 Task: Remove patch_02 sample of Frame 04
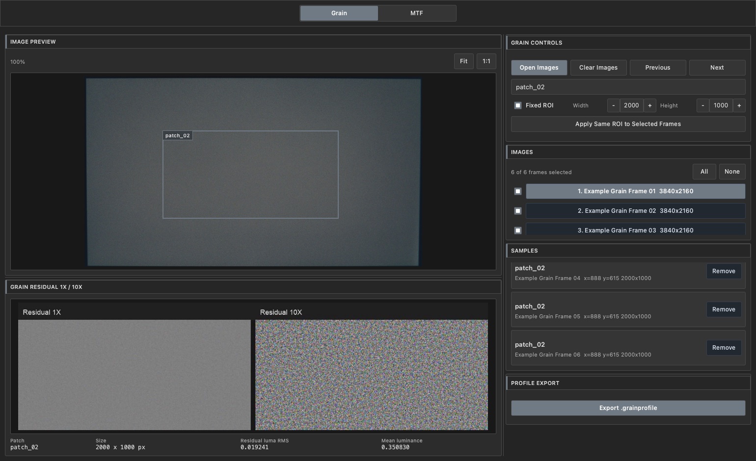pyautogui.click(x=724, y=271)
